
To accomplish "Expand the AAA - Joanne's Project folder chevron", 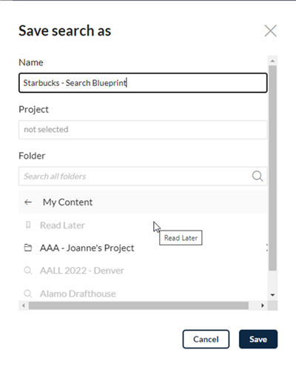I will click(266, 248).
